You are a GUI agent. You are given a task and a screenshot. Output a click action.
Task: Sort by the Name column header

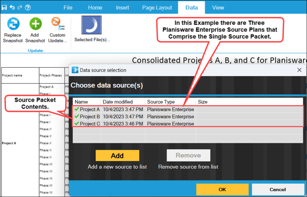(x=87, y=102)
